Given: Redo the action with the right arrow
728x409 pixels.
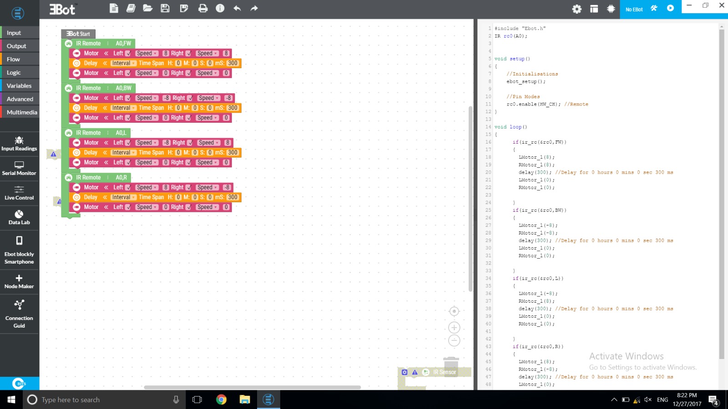Looking at the screenshot, I should (x=254, y=8).
